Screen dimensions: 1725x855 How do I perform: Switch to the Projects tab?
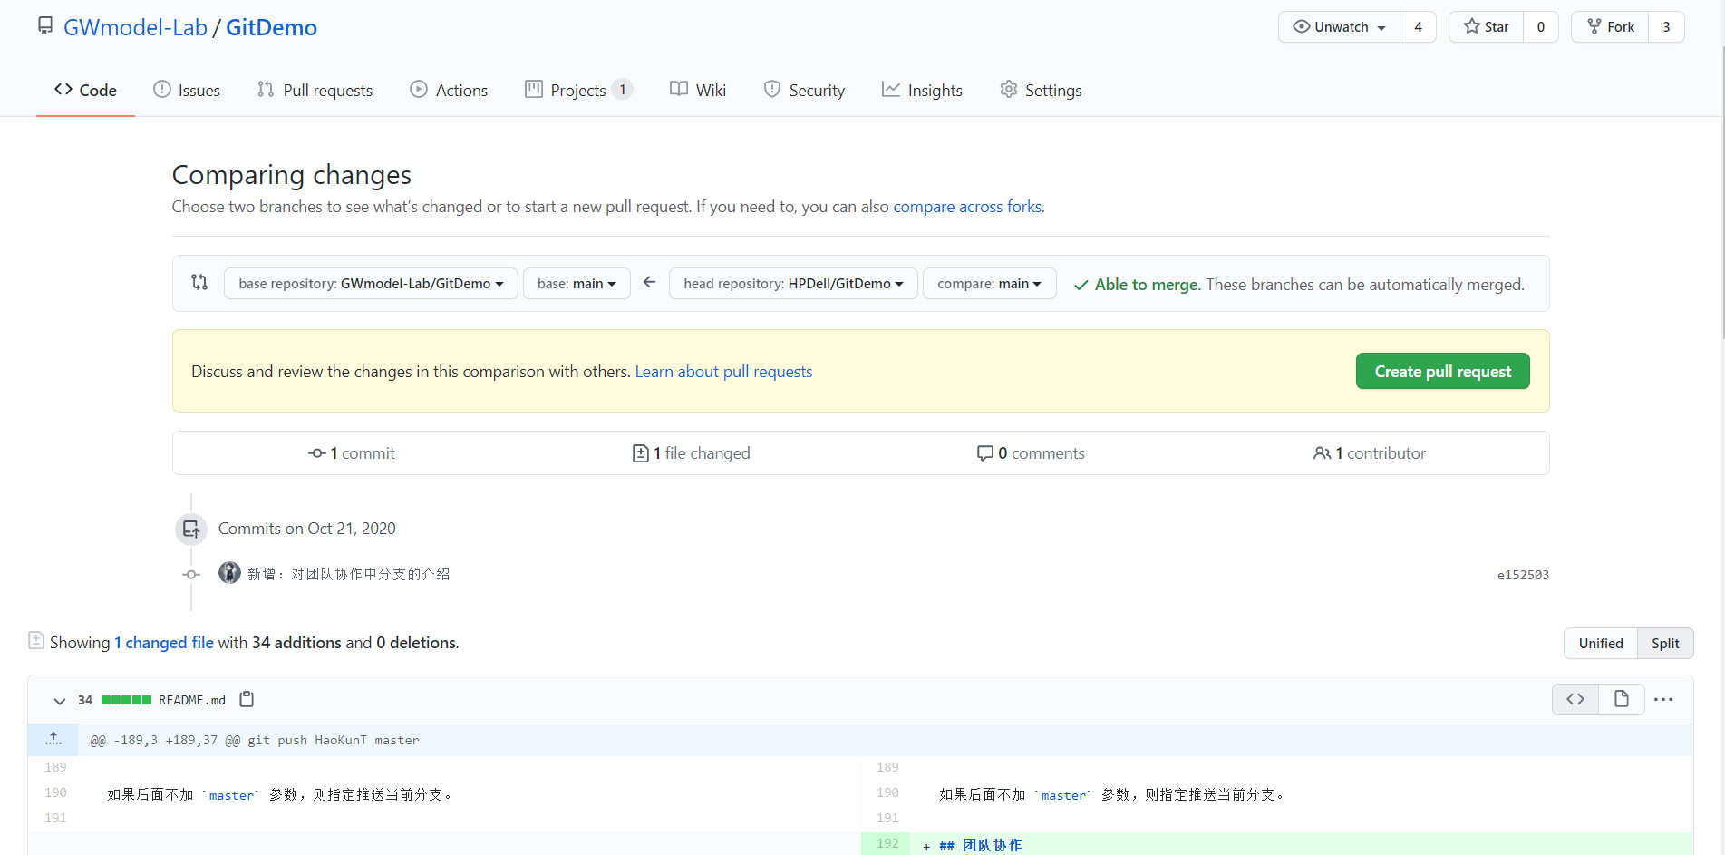point(578,90)
